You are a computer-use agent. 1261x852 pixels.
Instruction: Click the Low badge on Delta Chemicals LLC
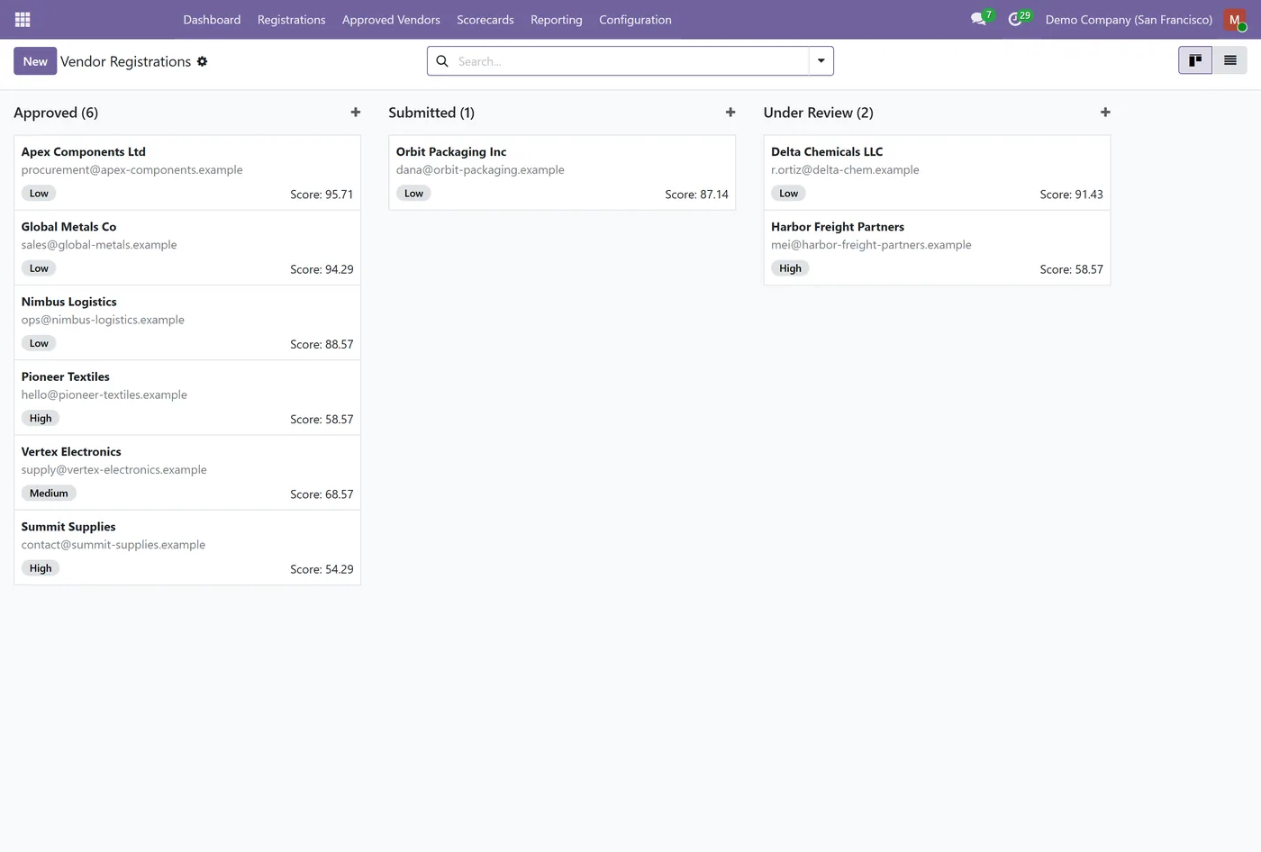coord(788,194)
